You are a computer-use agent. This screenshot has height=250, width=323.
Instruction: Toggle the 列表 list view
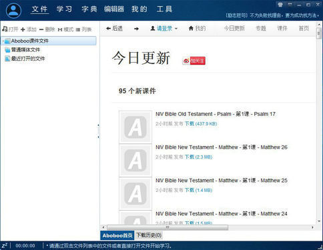(x=83, y=29)
